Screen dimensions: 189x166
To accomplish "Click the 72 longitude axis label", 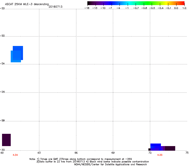I will [x=150, y=153].
